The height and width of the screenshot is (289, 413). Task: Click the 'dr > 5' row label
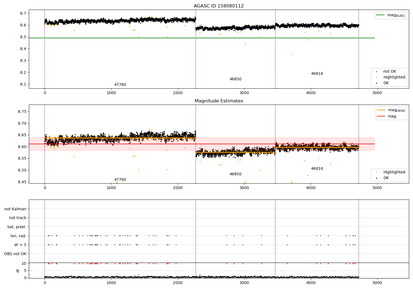[x=20, y=245]
